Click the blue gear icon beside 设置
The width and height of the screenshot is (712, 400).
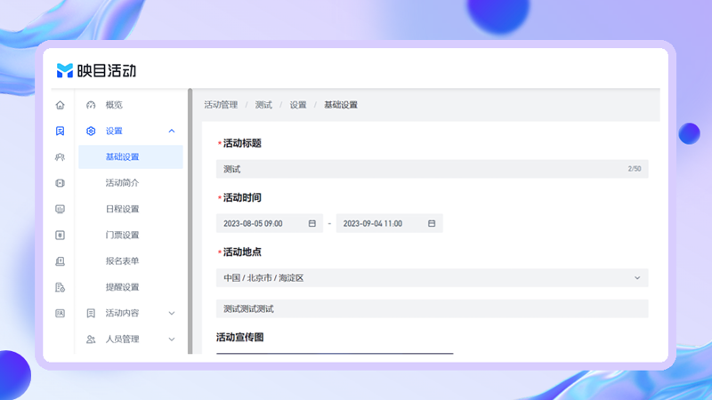coord(91,131)
